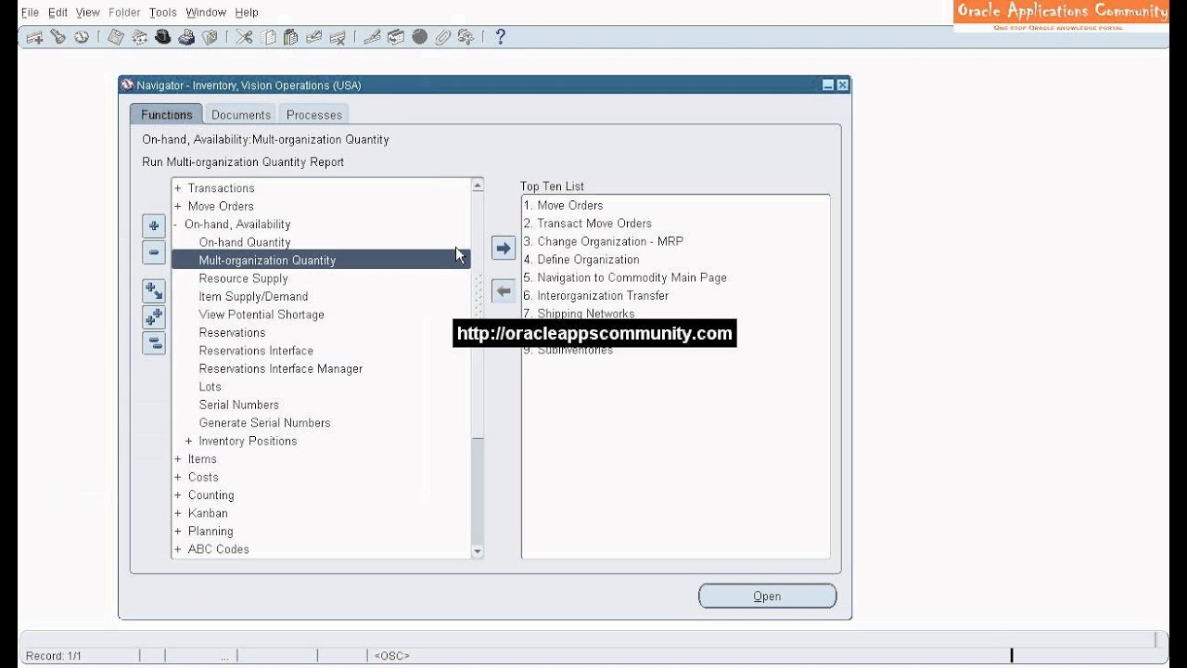The image size is (1187, 668).
Task: Select On-hand Quantity in the tree
Action: [x=245, y=242]
